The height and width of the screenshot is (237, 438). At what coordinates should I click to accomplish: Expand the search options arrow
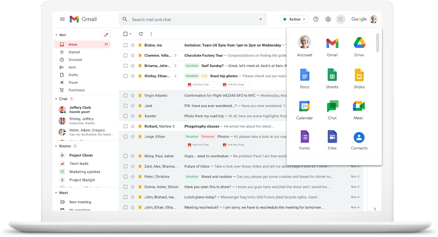(261, 20)
